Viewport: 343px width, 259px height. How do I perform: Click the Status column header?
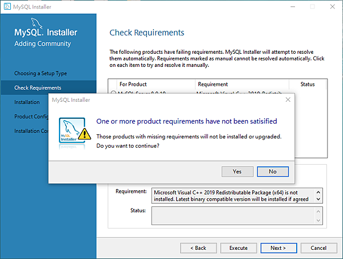pyautogui.click(x=308, y=84)
